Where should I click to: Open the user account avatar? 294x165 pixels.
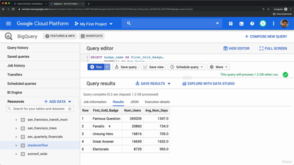pos(284,23)
